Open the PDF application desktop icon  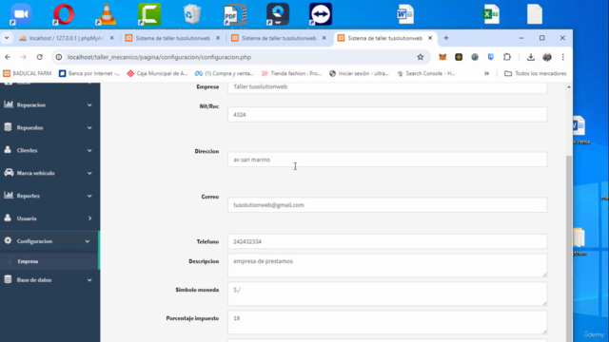[x=235, y=14]
